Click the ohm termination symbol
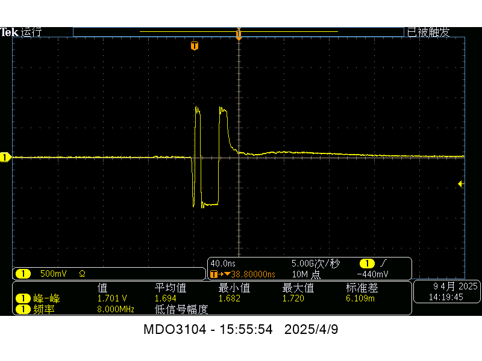 [x=82, y=274]
